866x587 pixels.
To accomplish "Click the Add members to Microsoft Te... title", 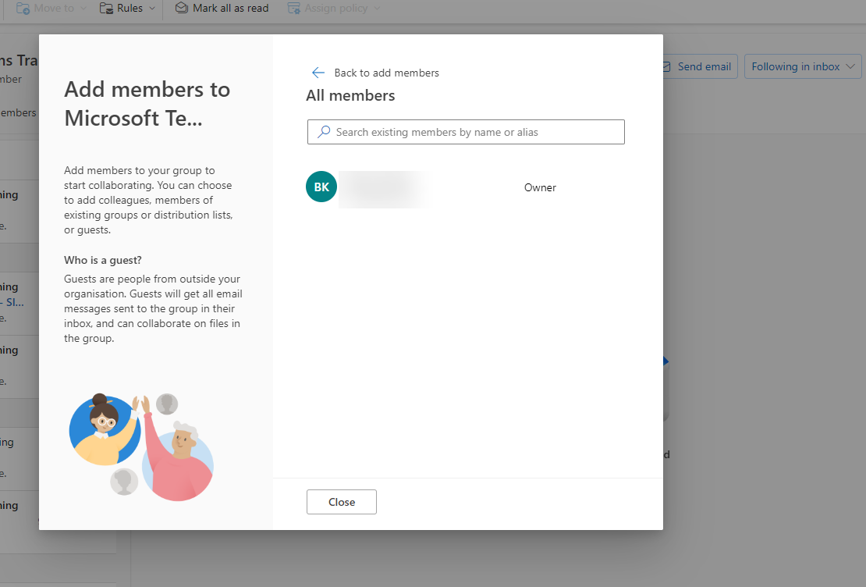I will 147,103.
